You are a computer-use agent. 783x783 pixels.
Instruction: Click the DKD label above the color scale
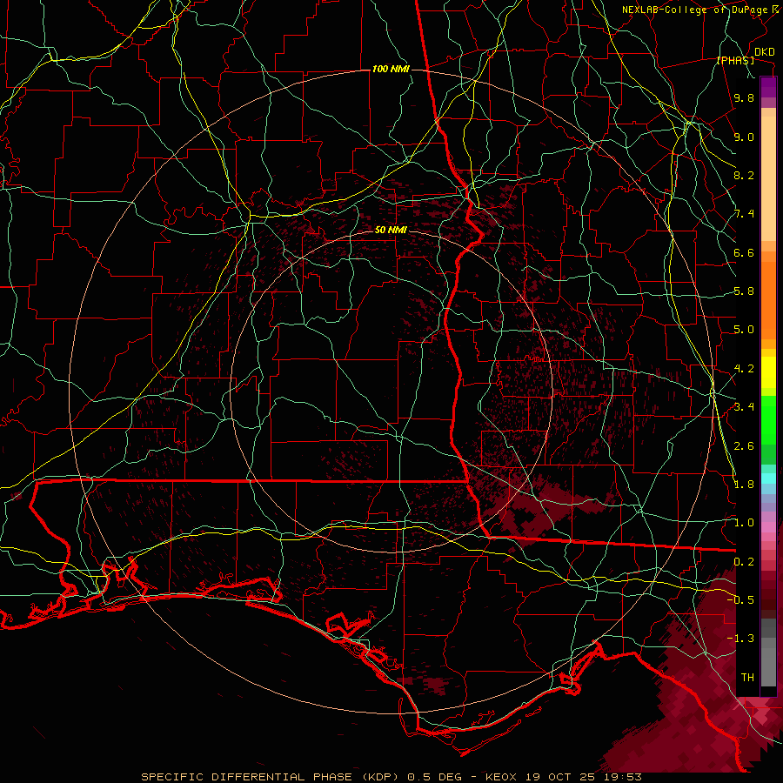pos(764,52)
